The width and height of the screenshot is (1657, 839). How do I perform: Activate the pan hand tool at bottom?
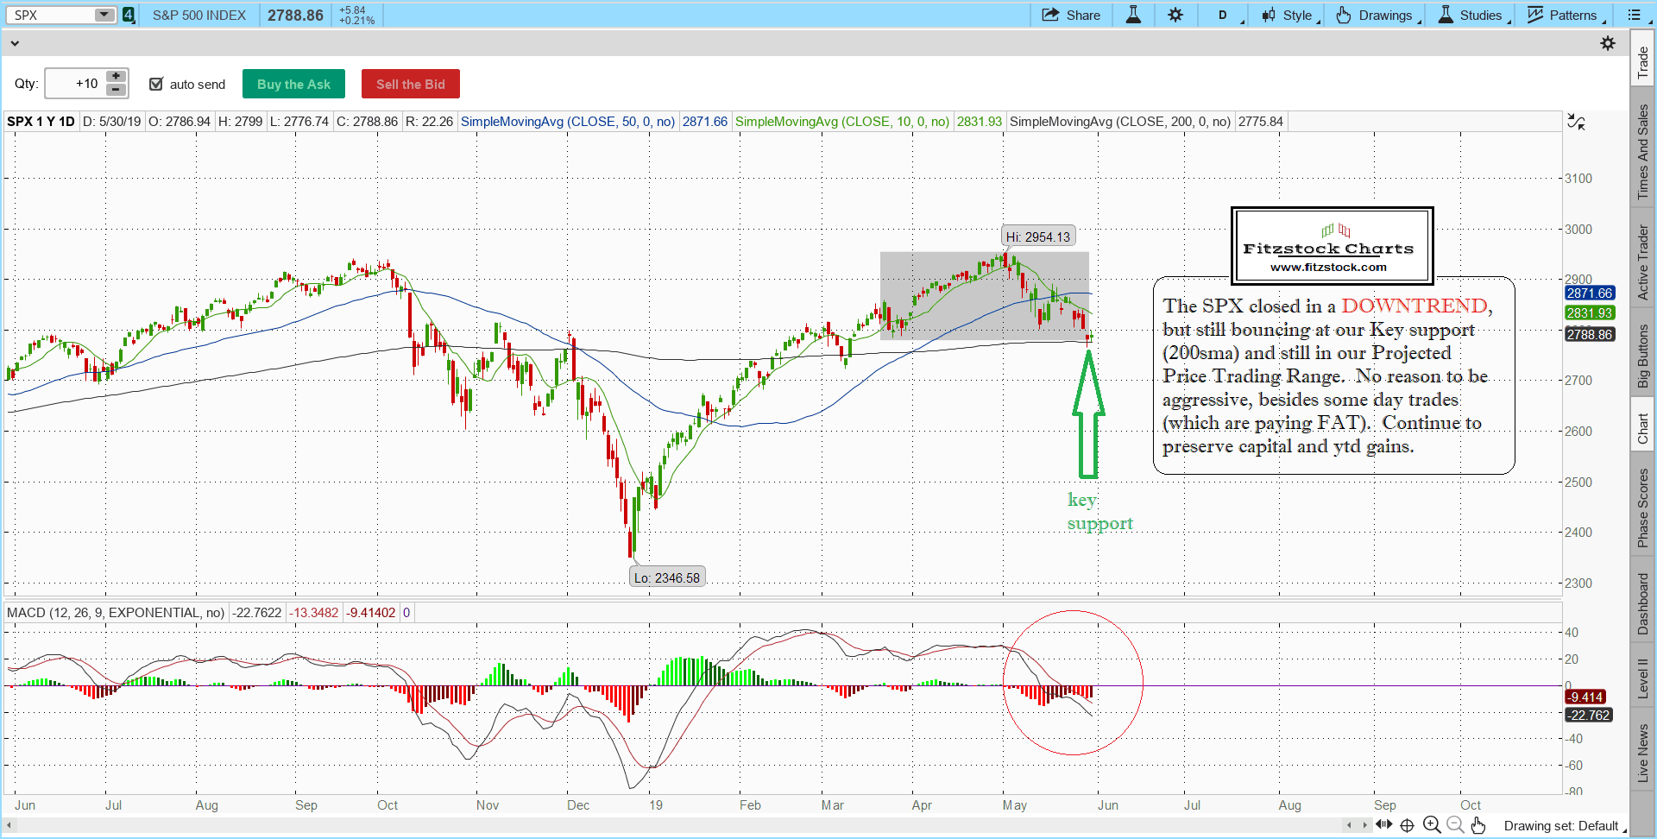1478,825
